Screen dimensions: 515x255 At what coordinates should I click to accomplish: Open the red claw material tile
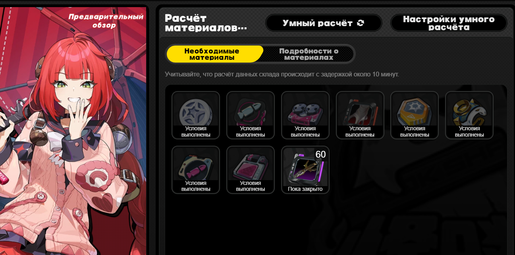pyautogui.click(x=360, y=115)
